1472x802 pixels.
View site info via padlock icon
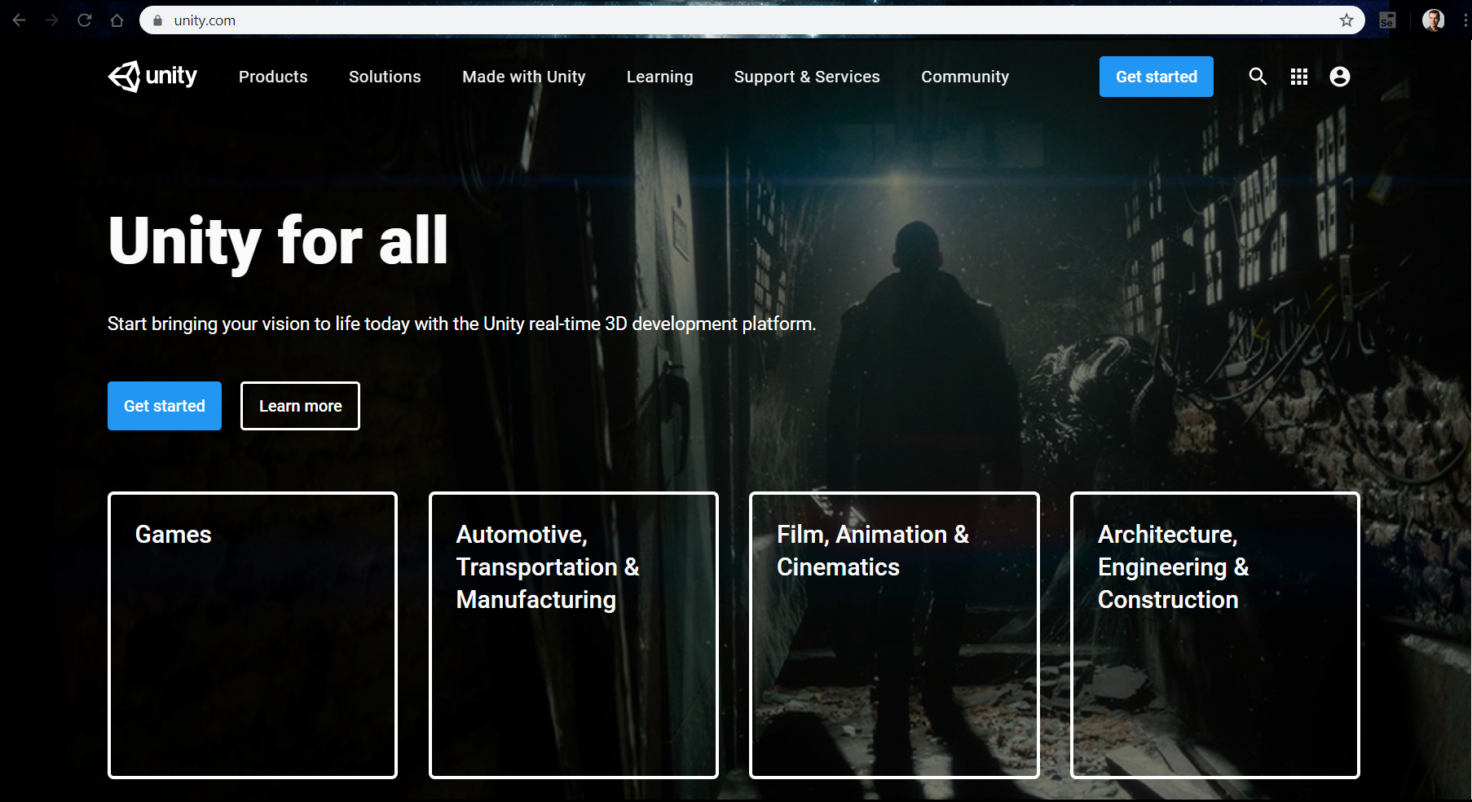pyautogui.click(x=158, y=20)
